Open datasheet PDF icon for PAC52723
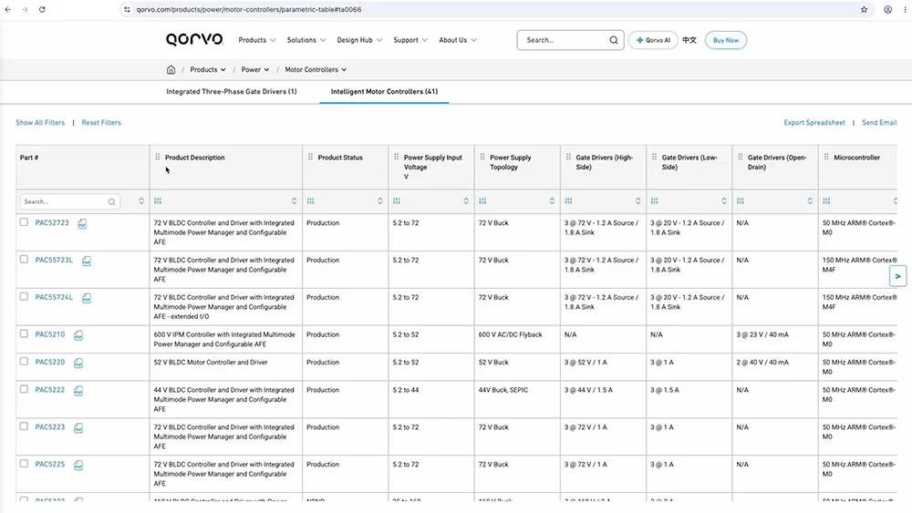Image resolution: width=912 pixels, height=513 pixels. [x=82, y=223]
